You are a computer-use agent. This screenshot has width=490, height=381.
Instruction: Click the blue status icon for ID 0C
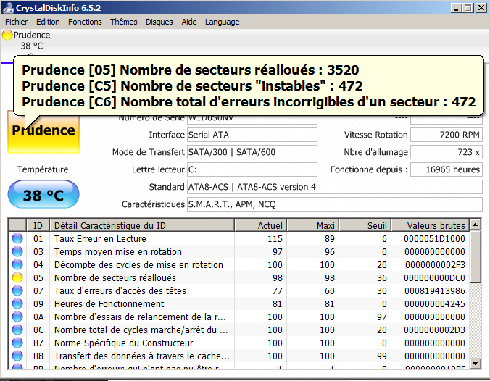[17, 330]
